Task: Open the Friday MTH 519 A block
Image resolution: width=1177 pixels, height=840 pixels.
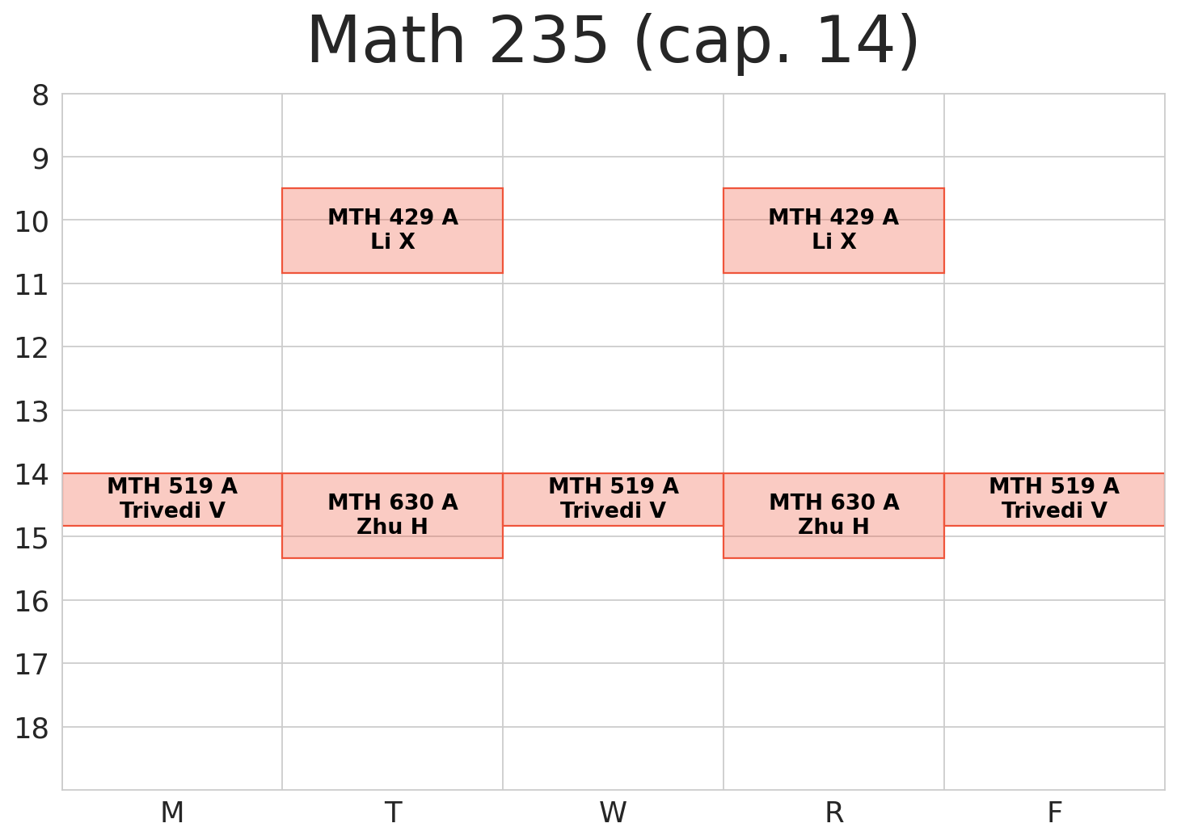Action: pos(1054,499)
